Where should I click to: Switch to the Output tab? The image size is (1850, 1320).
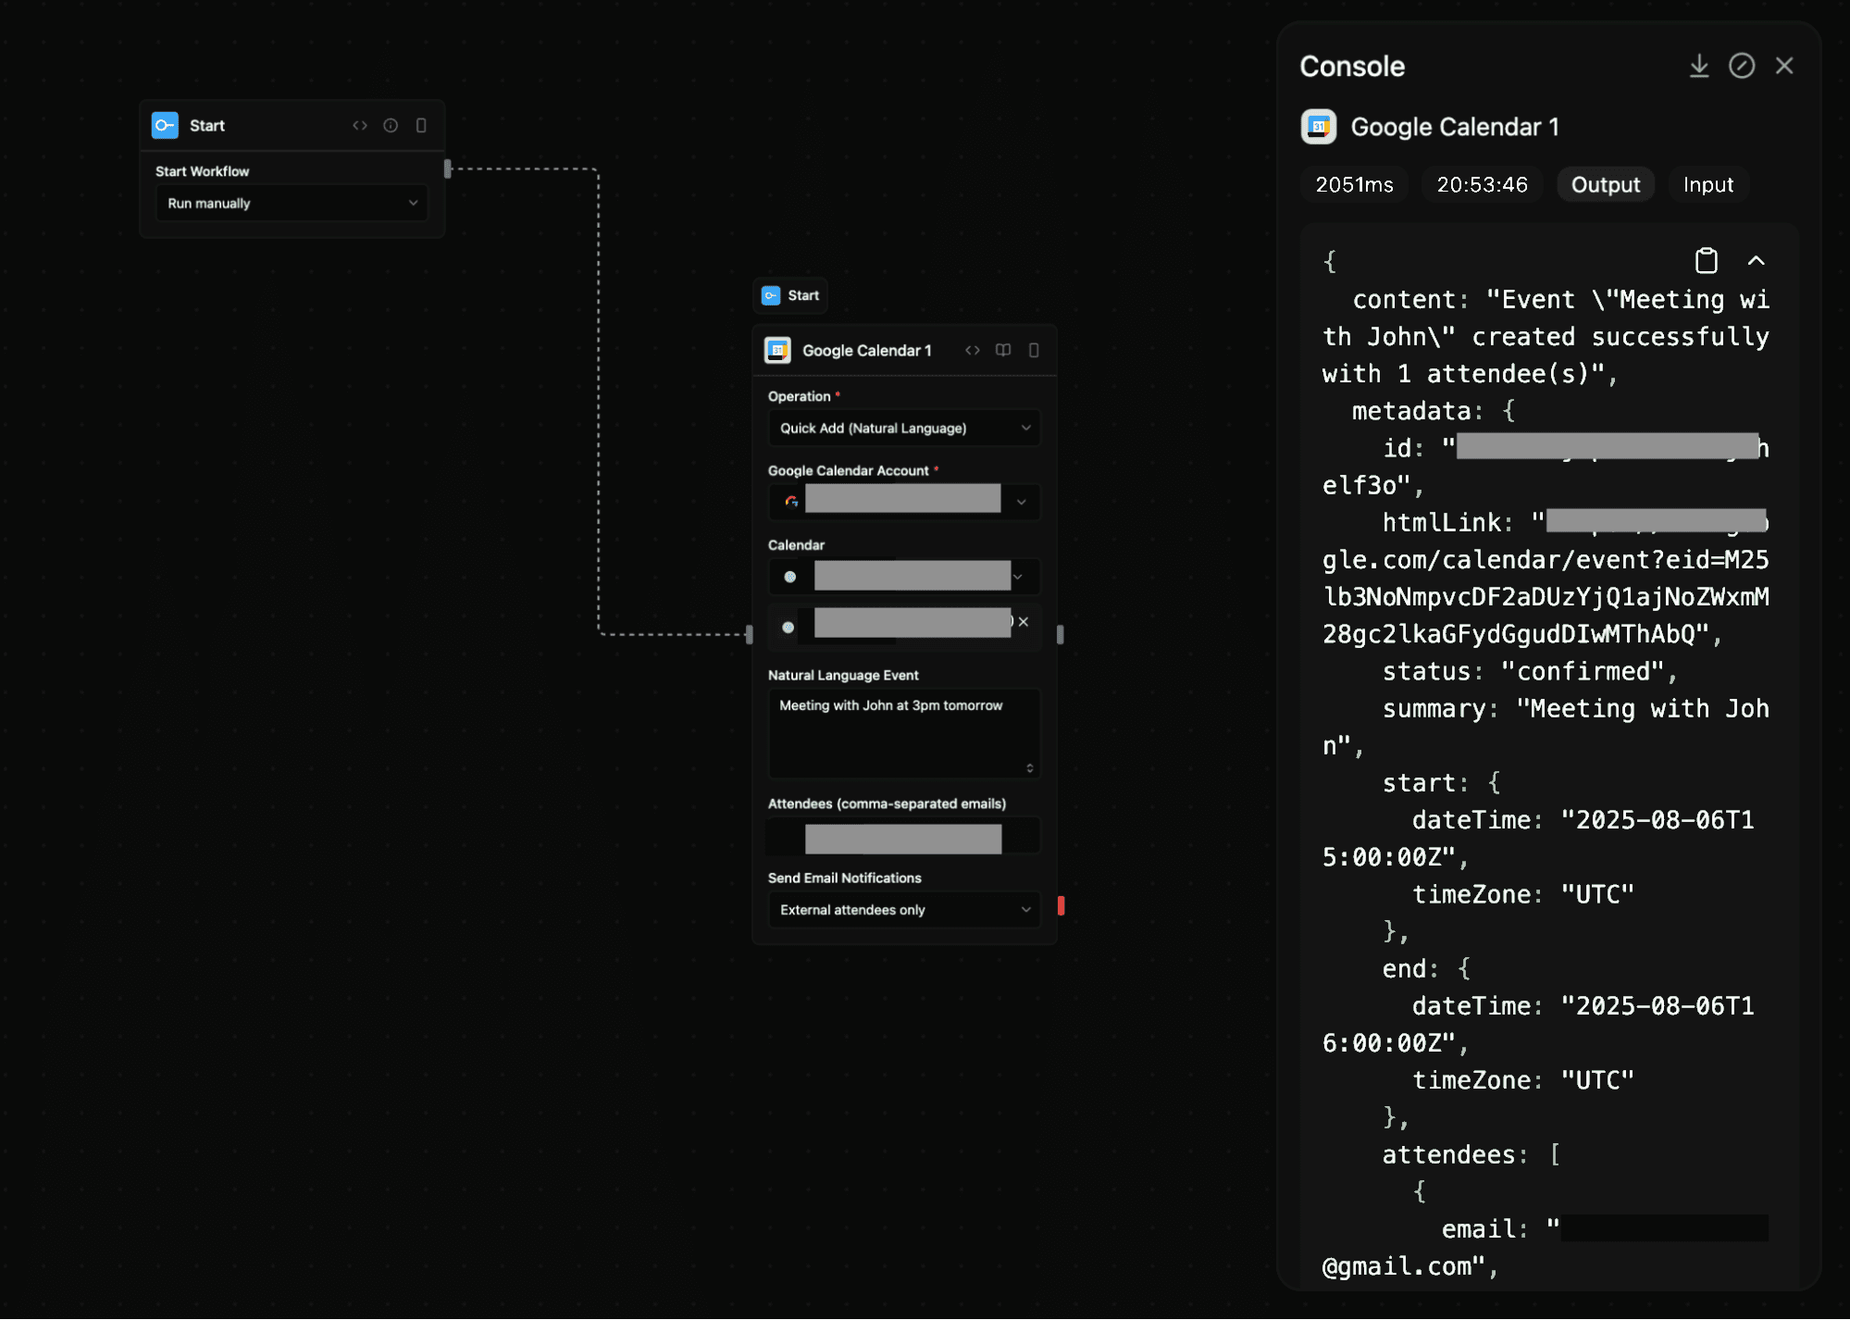click(1605, 184)
